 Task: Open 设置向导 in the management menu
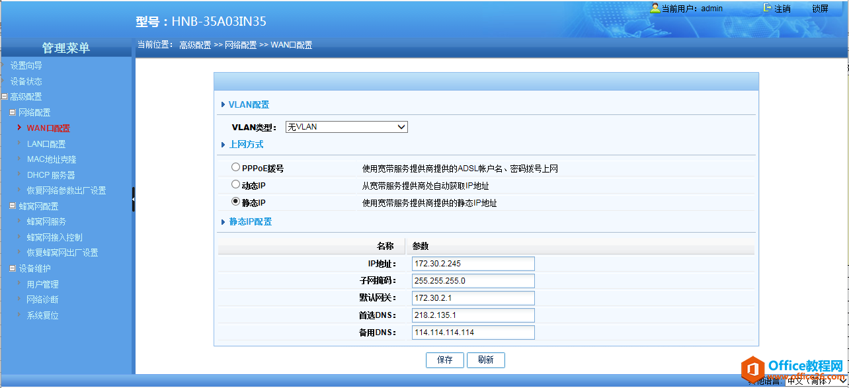click(26, 65)
